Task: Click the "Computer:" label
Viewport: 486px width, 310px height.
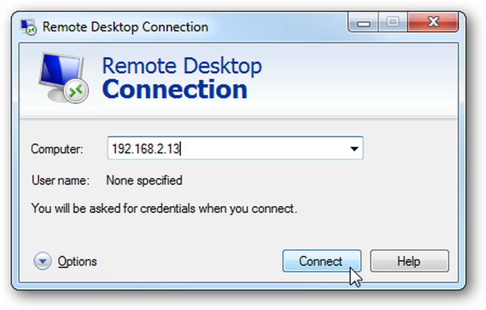Action: click(x=57, y=149)
